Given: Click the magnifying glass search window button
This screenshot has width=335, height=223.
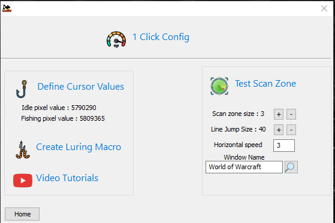Looking at the screenshot, I should [x=291, y=167].
